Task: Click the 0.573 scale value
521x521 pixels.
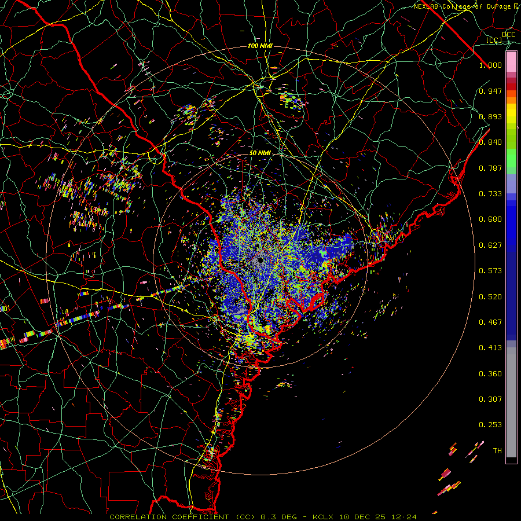Action: 490,271
